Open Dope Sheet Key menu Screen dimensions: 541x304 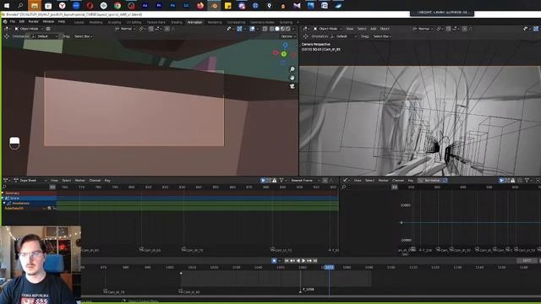107,180
